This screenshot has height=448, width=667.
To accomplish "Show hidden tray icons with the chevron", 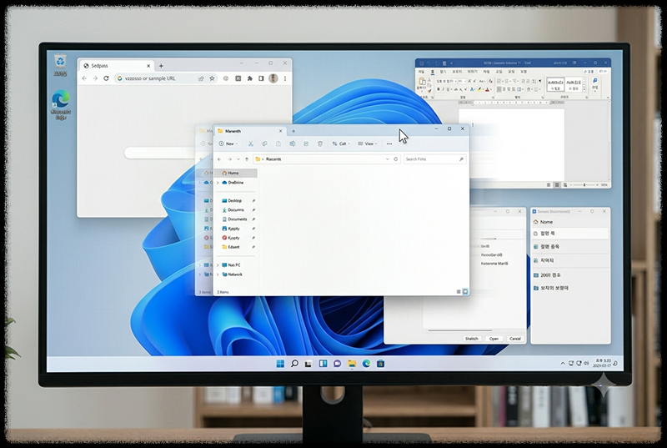I will click(x=564, y=364).
